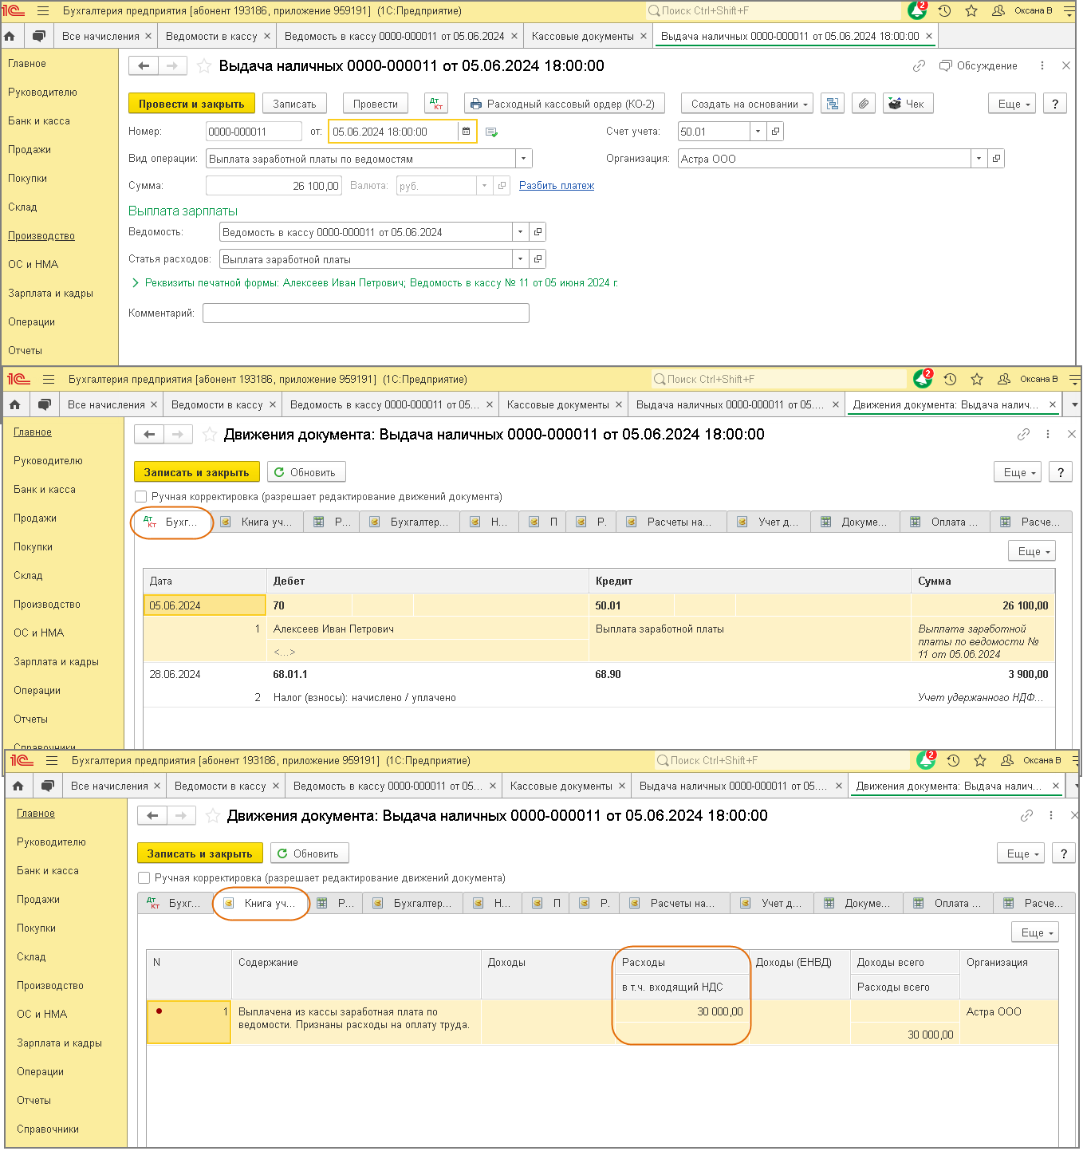
Task: Expand the Счет учета dropdown
Action: [x=758, y=132]
